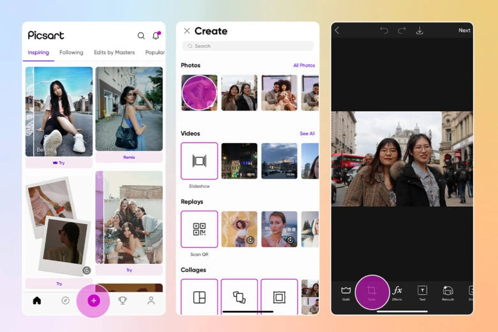Download the edited image
The width and height of the screenshot is (498, 332).
(x=419, y=31)
